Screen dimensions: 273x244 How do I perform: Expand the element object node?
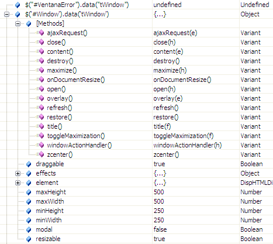18,183
